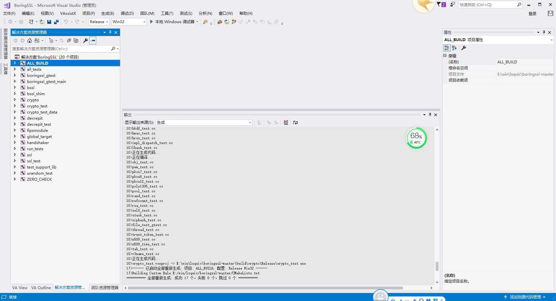Open the 工具箱 side tab
Screen dimensions: 556x301
pos(5,69)
